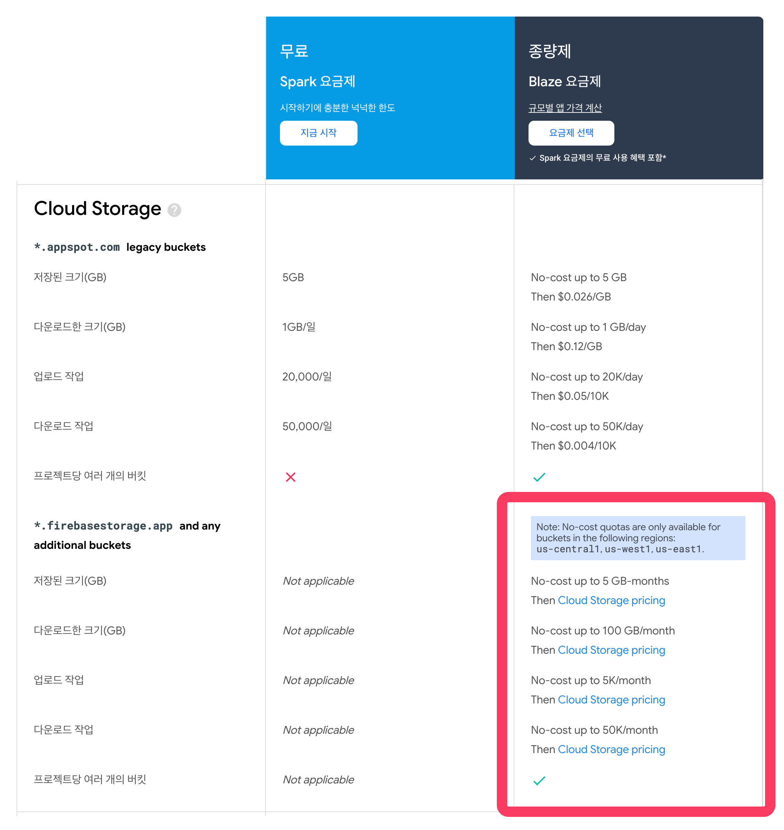784x830 pixels.
Task: Click the 'Spark 요금제의 무료 사용 혜택 포함*' note
Action: coord(603,158)
